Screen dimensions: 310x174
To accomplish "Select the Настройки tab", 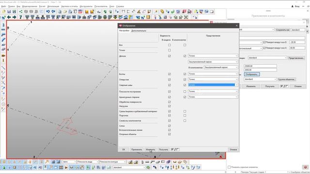I will (x=124, y=30).
